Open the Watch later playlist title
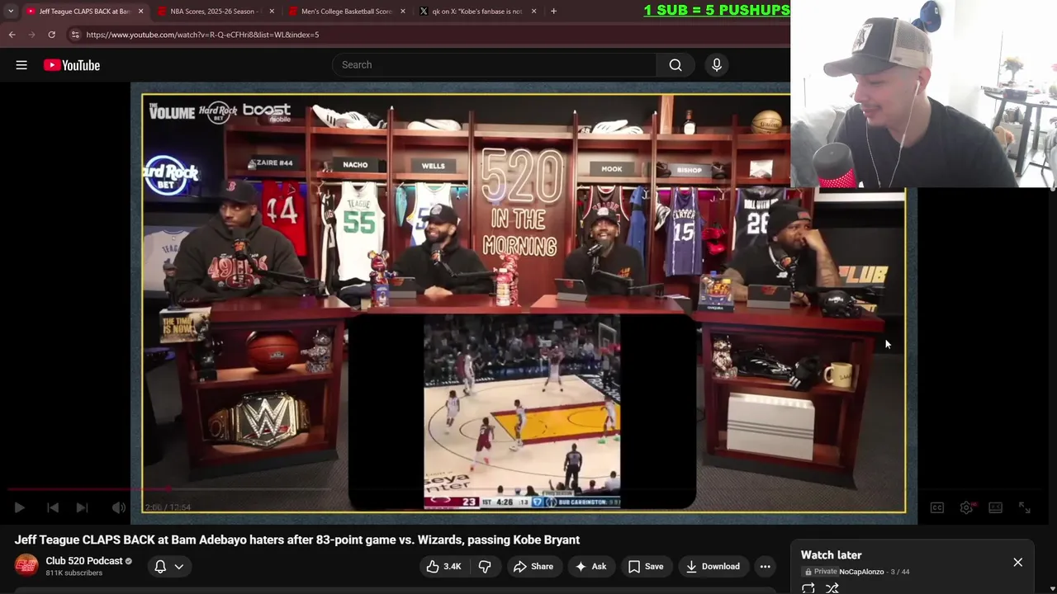 click(831, 555)
